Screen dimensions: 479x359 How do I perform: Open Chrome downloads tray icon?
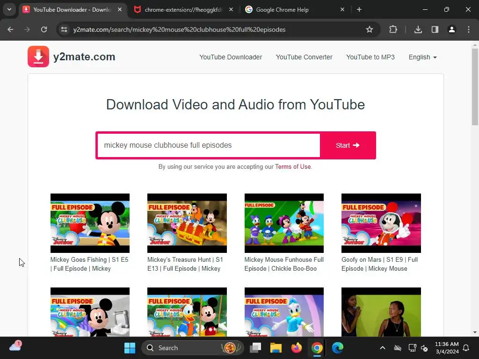click(x=418, y=29)
